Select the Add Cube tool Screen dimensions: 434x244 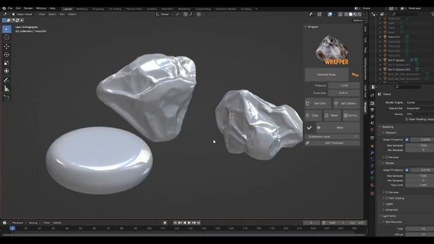tap(7, 98)
